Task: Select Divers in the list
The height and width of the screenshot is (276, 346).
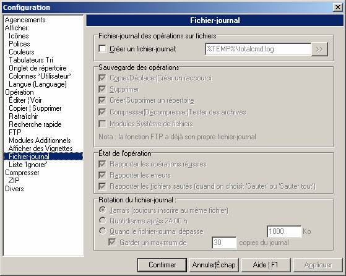Action: 14,189
